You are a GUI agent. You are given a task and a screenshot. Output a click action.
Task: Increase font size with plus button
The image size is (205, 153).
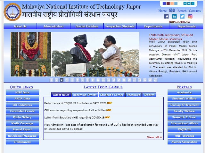click(x=185, y=4)
